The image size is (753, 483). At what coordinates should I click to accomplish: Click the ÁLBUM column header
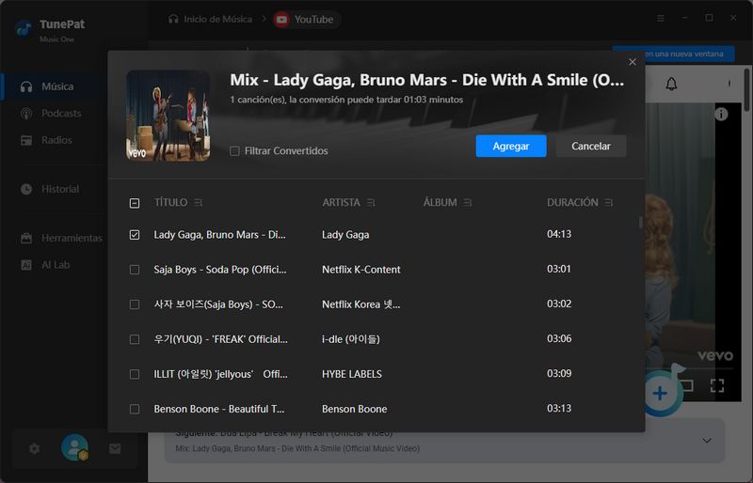[x=440, y=202]
